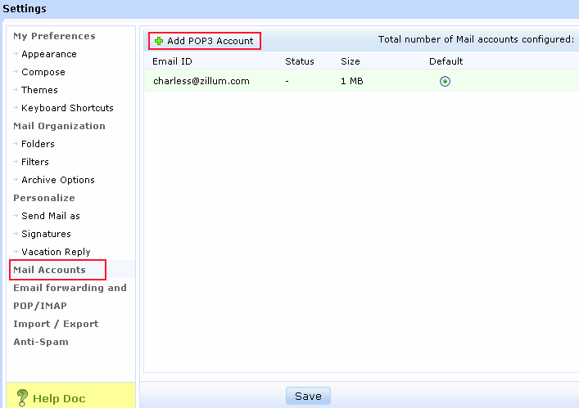Click the My Preferences heading

[x=54, y=36]
